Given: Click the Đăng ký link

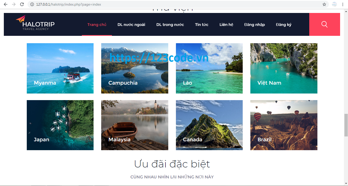Looking at the screenshot, I should click(x=283, y=25).
